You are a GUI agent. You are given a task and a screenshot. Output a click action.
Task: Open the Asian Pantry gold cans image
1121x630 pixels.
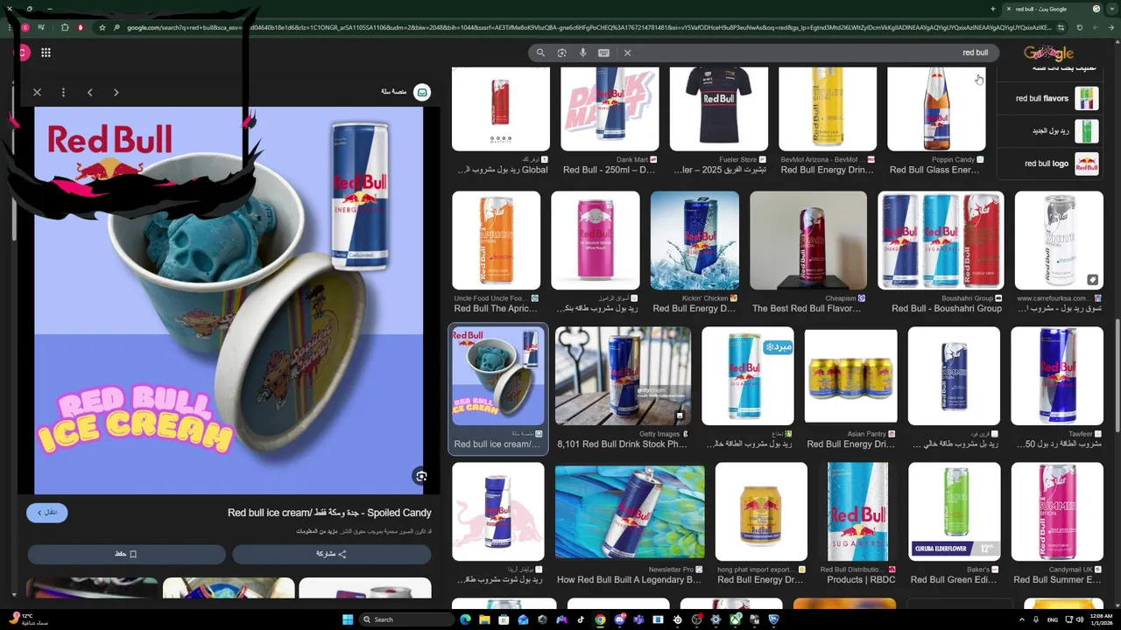[850, 376]
